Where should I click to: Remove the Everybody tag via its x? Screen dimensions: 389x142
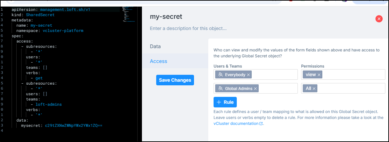coord(248,75)
